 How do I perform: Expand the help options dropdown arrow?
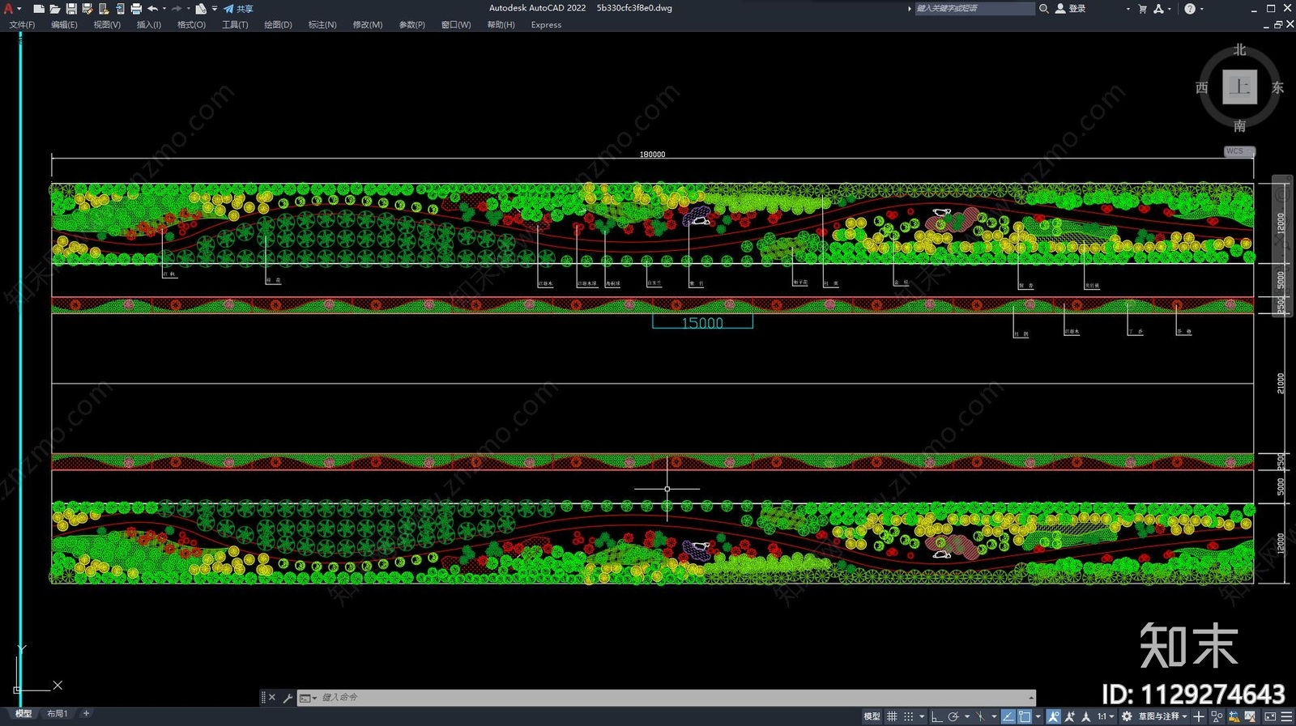tap(1201, 9)
